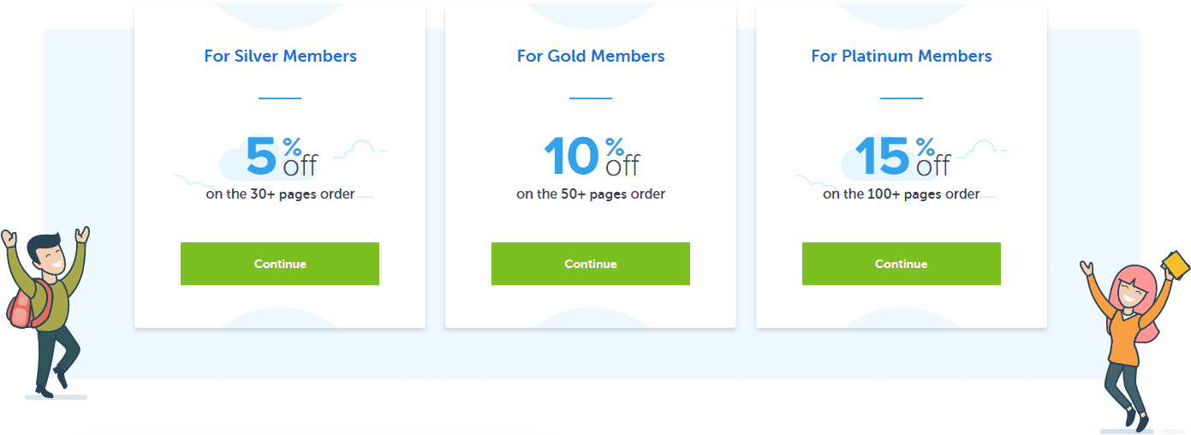
Task: Click the 5% off discount graphic
Action: (282, 156)
